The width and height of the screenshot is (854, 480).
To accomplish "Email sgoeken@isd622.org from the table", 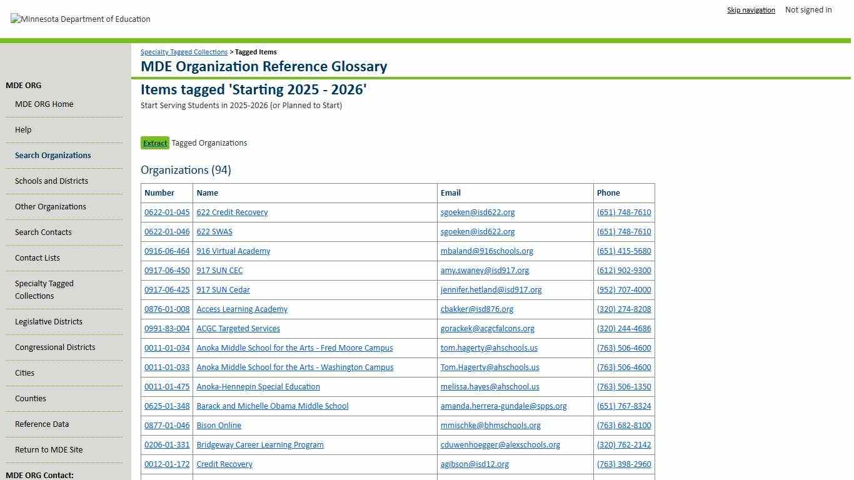I will [477, 212].
